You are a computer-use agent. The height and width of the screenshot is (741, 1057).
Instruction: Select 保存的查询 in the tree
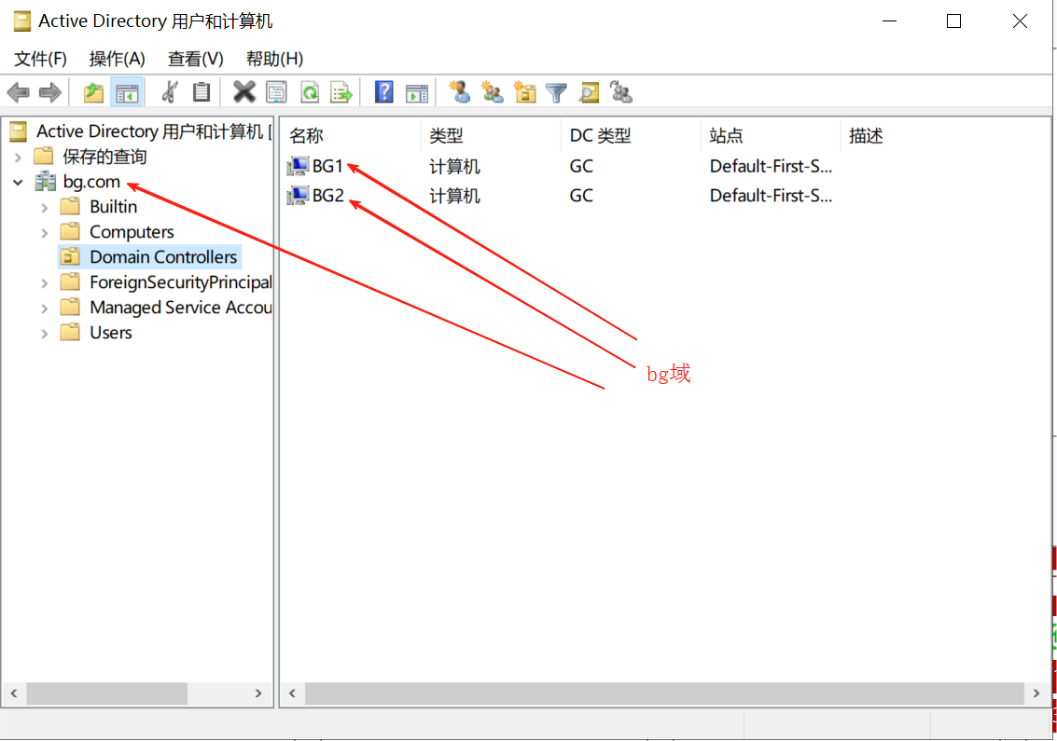point(104,157)
